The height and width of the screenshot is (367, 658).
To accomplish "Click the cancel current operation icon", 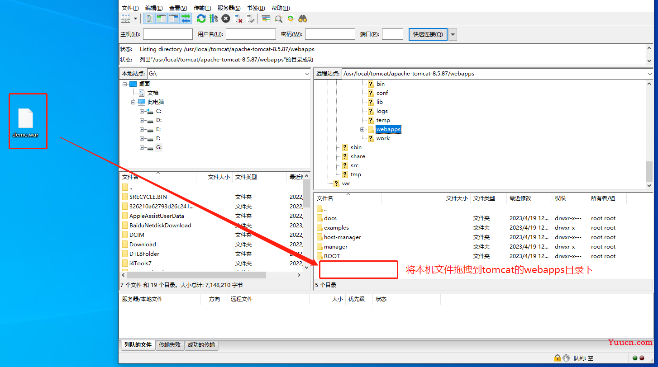I will coord(226,19).
